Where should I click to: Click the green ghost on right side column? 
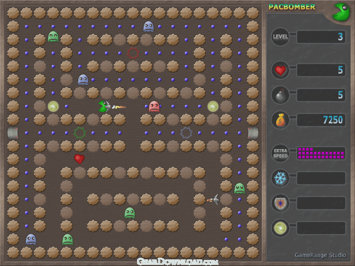pos(240,188)
